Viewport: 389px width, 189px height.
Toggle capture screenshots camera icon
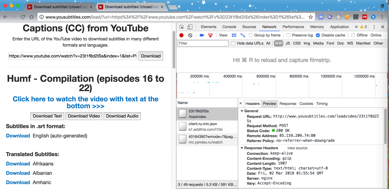tap(202, 35)
